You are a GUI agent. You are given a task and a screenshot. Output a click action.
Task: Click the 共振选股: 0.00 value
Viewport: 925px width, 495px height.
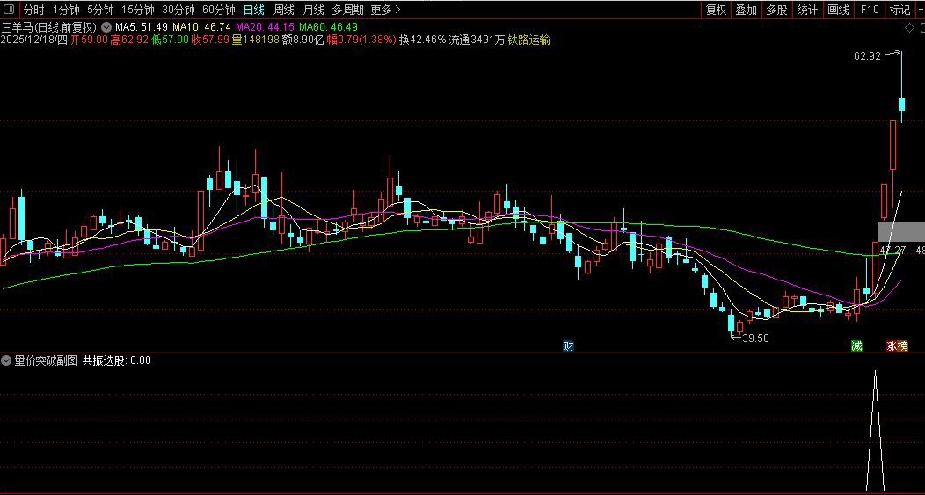(x=116, y=360)
